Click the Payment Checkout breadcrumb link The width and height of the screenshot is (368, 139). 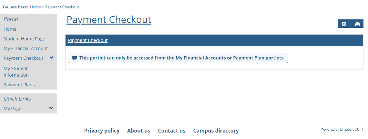pyautogui.click(x=62, y=7)
